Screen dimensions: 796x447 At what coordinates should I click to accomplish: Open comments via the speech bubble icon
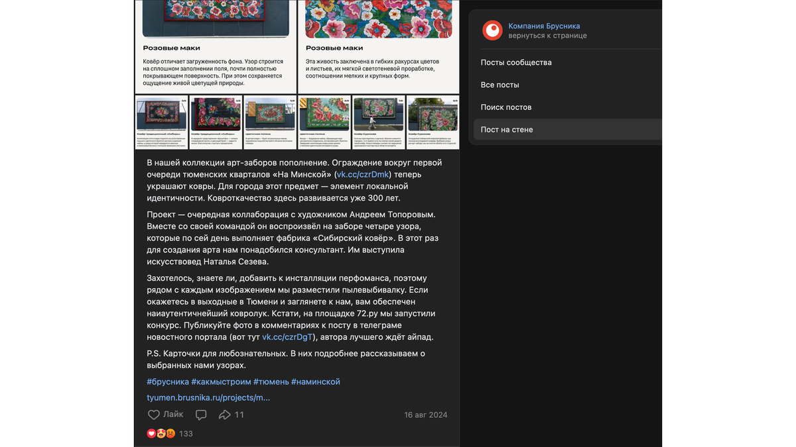pos(200,414)
